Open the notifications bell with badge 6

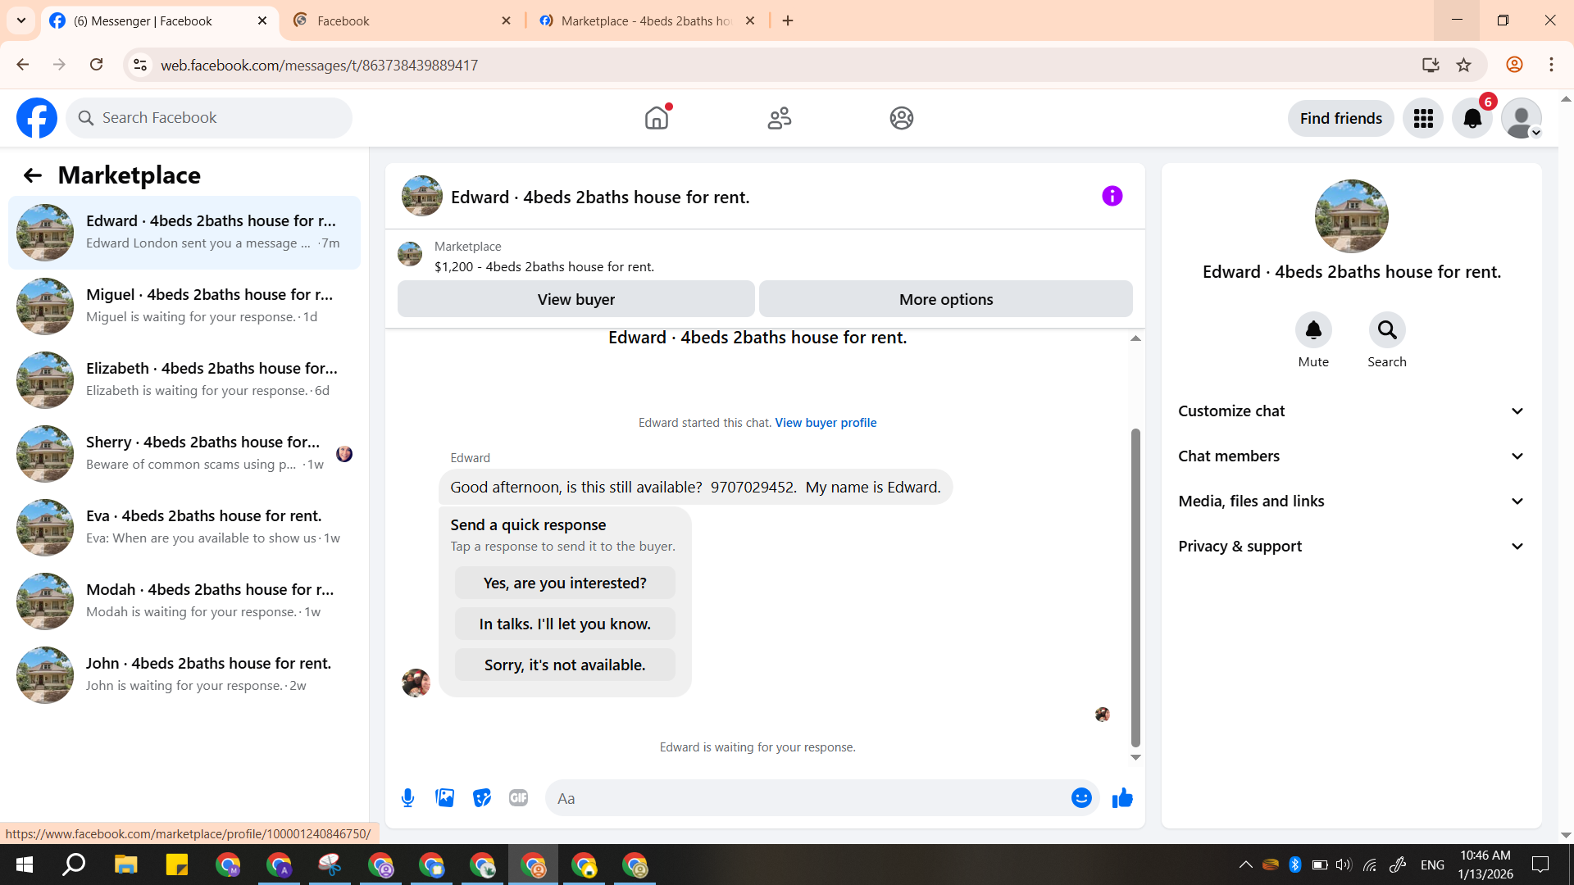tap(1472, 119)
